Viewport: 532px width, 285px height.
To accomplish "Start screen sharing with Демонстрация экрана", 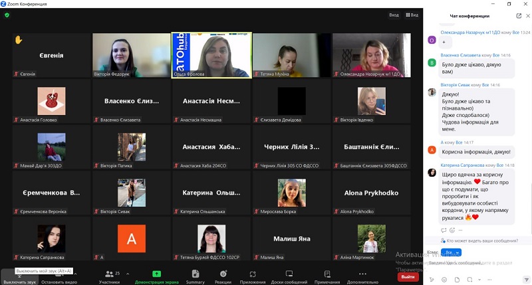I will (x=156, y=276).
